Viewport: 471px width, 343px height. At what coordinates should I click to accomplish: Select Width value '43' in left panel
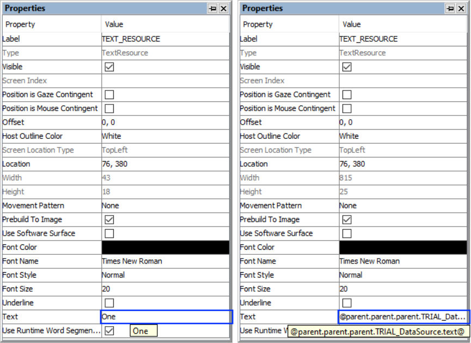[166, 178]
